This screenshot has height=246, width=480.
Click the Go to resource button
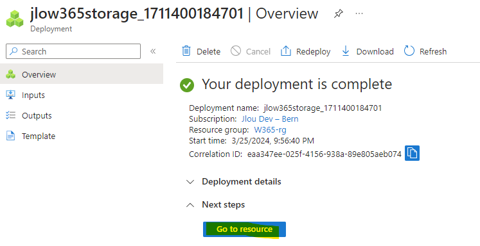coord(244,229)
